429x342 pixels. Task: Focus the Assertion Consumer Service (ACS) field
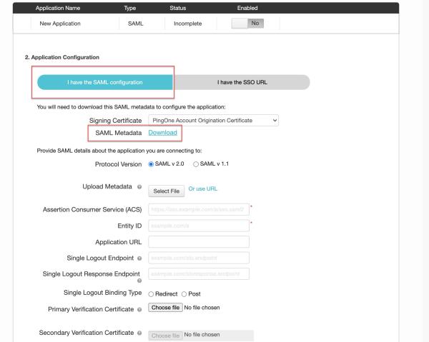(199, 209)
